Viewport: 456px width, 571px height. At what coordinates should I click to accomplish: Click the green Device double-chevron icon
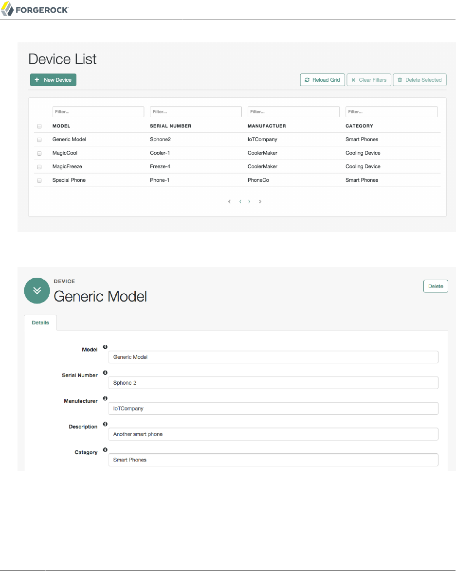click(37, 290)
